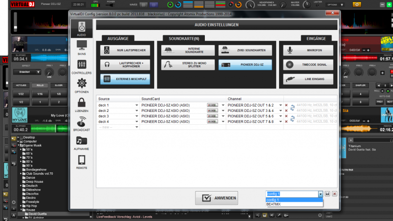Click the VirtualDJ settings gear in top bar
The height and width of the screenshot is (221, 393).
point(357,4)
